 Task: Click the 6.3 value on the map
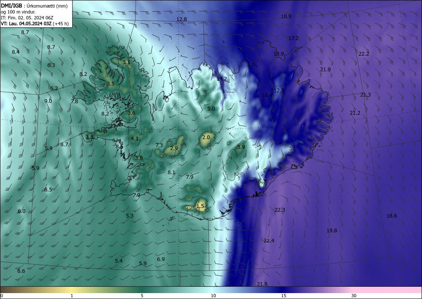pos(51,65)
